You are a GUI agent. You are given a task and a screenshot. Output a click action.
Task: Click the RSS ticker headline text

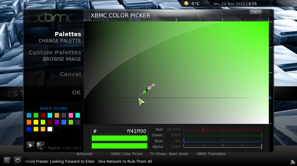87,161
